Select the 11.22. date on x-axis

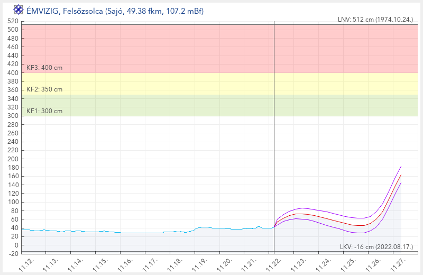tap(274, 262)
